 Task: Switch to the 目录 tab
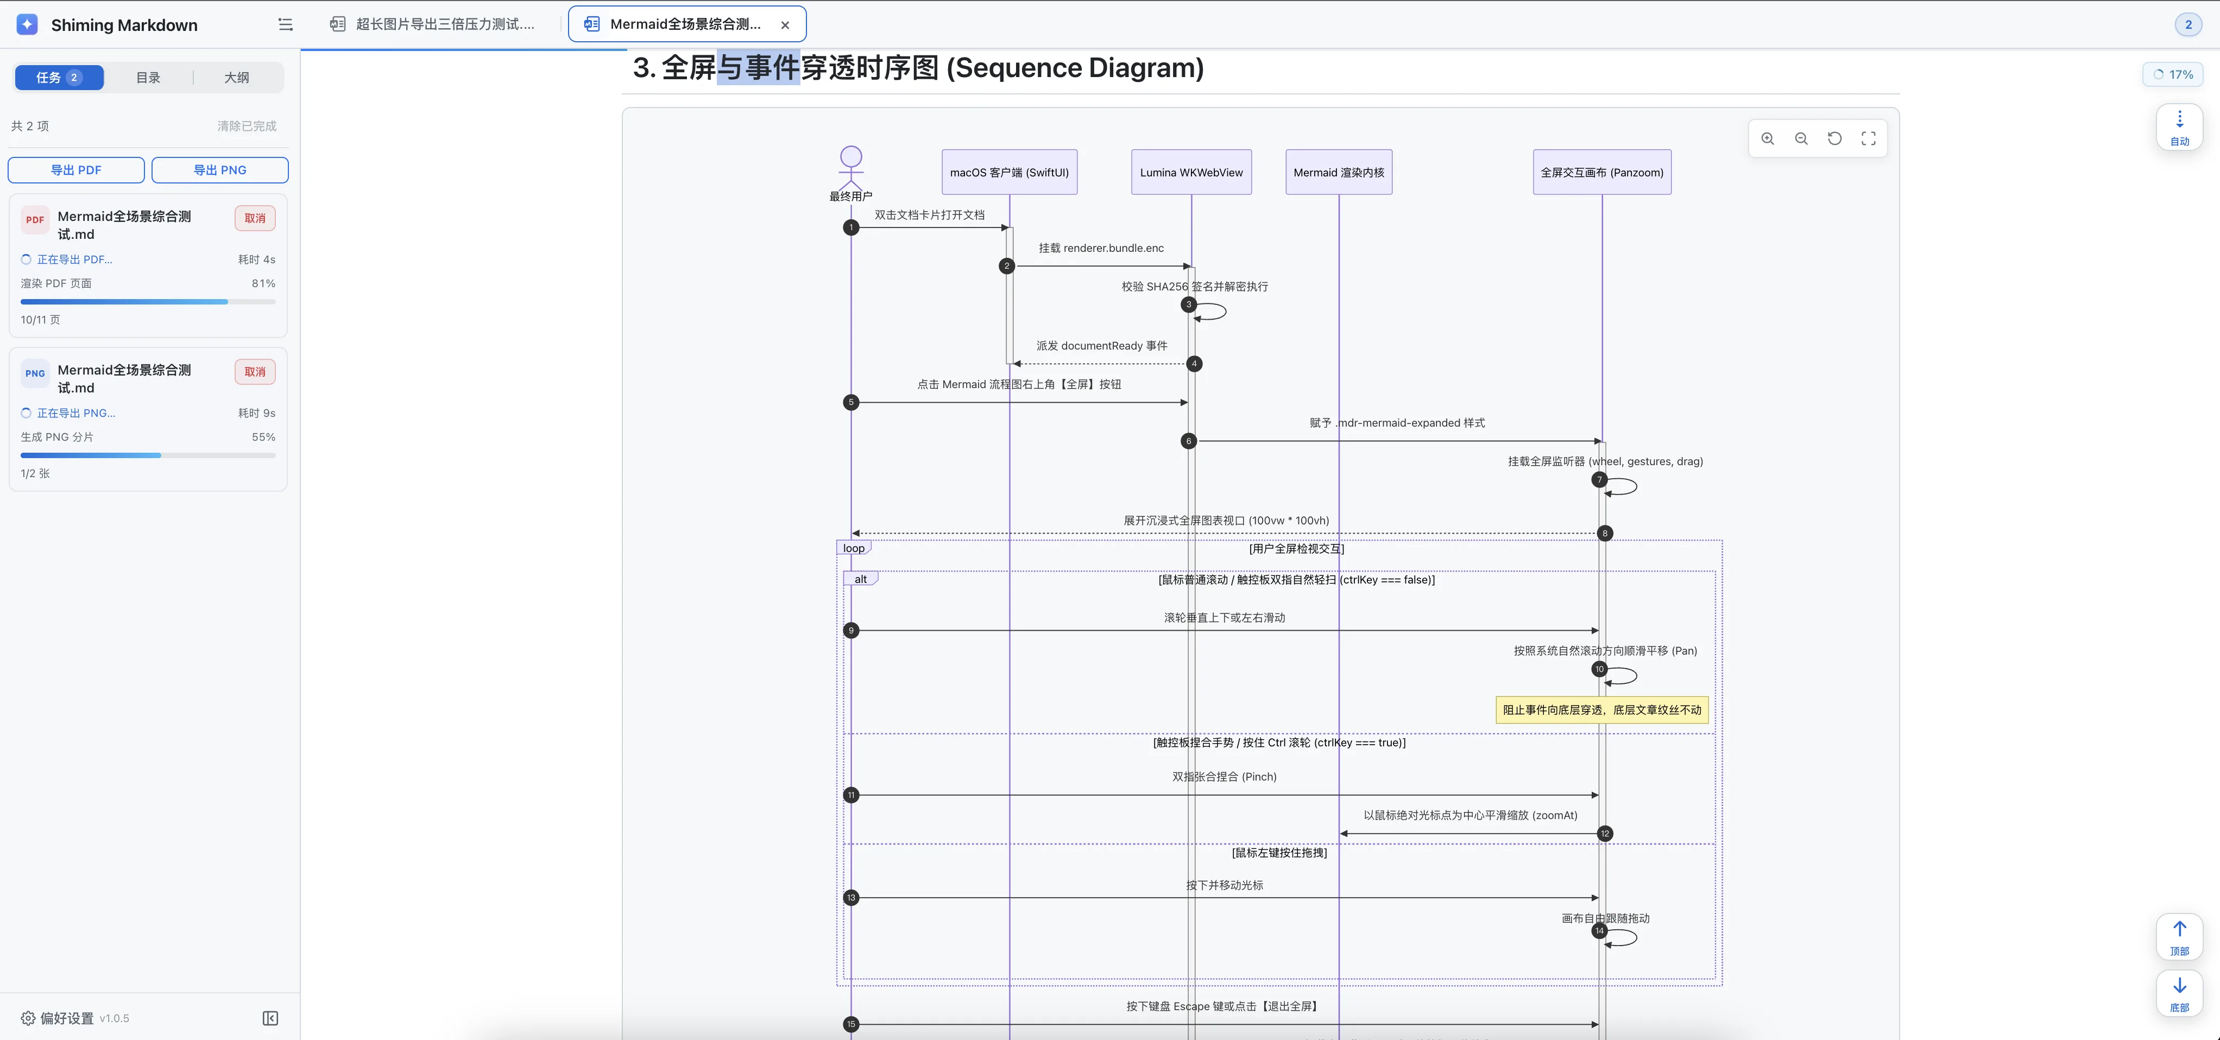(148, 78)
